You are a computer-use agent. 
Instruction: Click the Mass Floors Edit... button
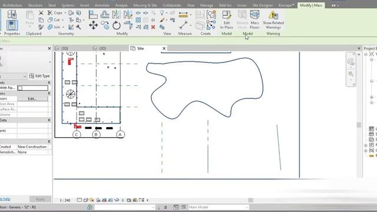point(32,99)
